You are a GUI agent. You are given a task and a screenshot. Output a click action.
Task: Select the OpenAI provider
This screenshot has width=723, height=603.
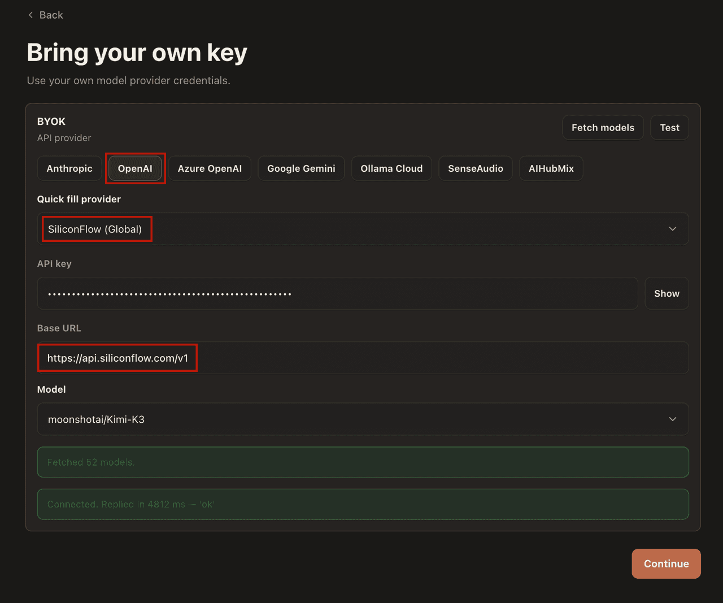coord(135,168)
